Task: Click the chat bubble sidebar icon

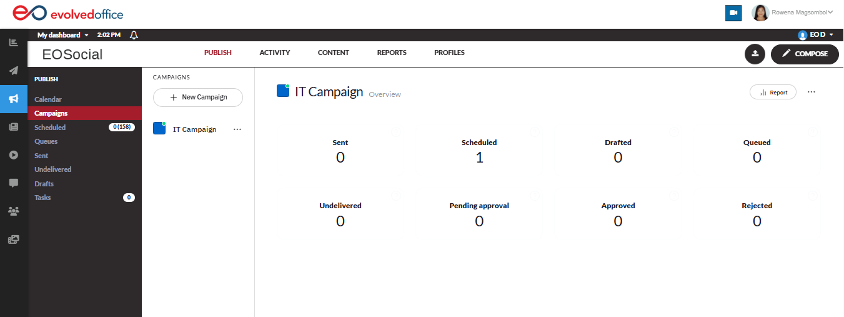Action: coord(13,183)
